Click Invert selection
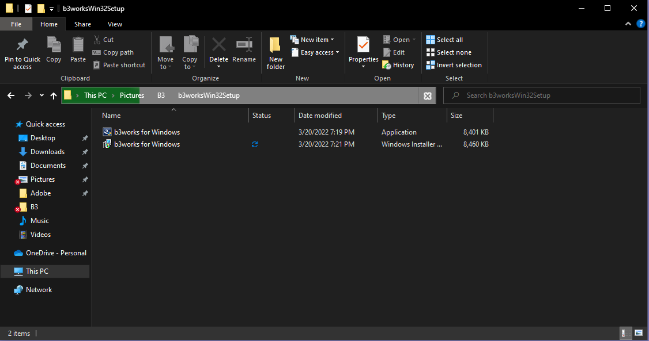649x341 pixels. 454,65
